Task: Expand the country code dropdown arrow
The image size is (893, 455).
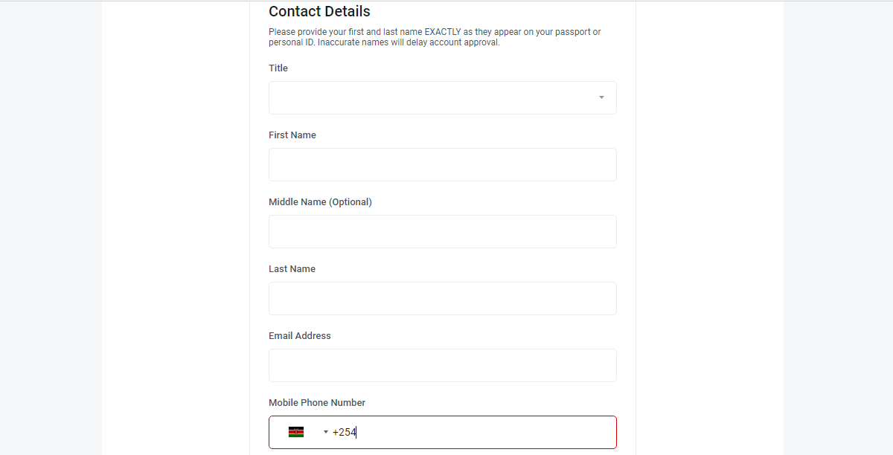Action: click(x=326, y=432)
